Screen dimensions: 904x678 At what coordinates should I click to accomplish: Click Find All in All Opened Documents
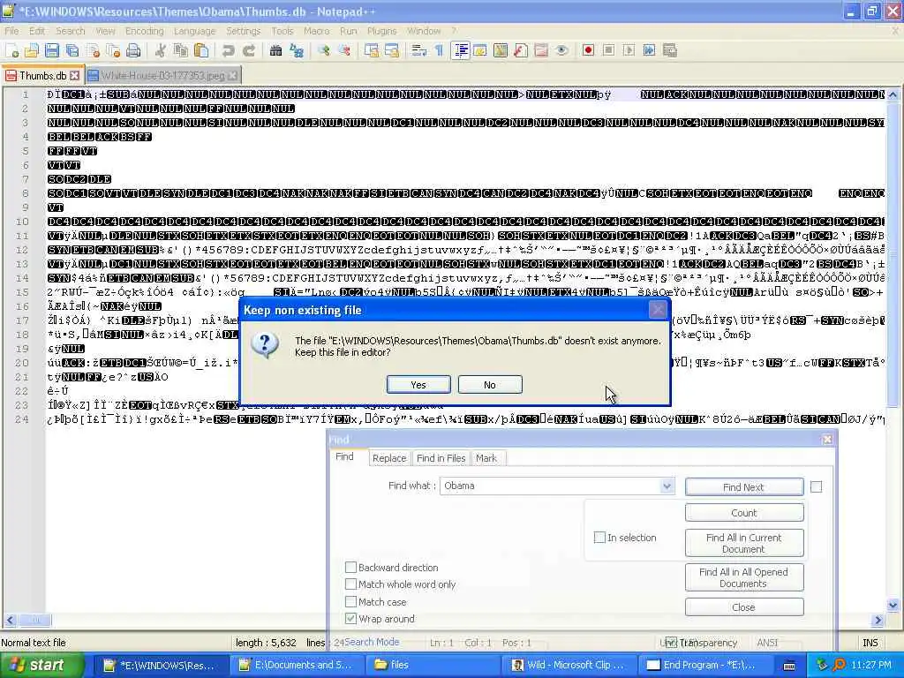click(x=743, y=577)
